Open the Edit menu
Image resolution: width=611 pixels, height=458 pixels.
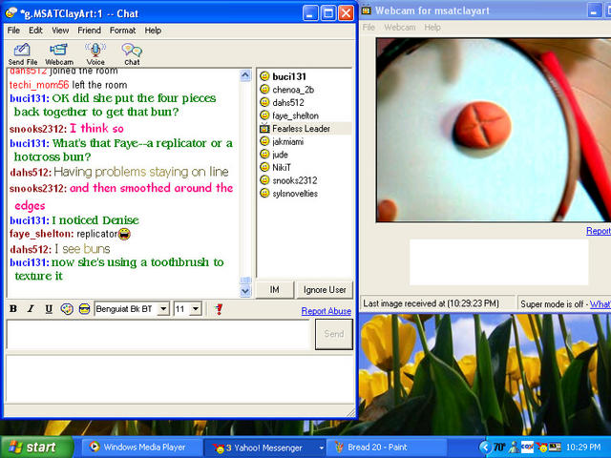pyautogui.click(x=35, y=31)
